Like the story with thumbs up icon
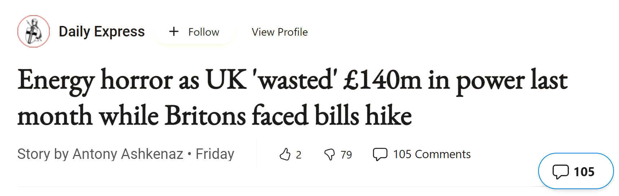The height and width of the screenshot is (196, 619). click(x=285, y=154)
